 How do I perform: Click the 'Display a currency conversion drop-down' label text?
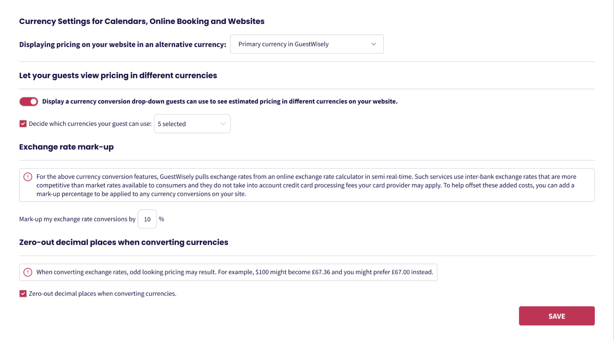tap(220, 102)
